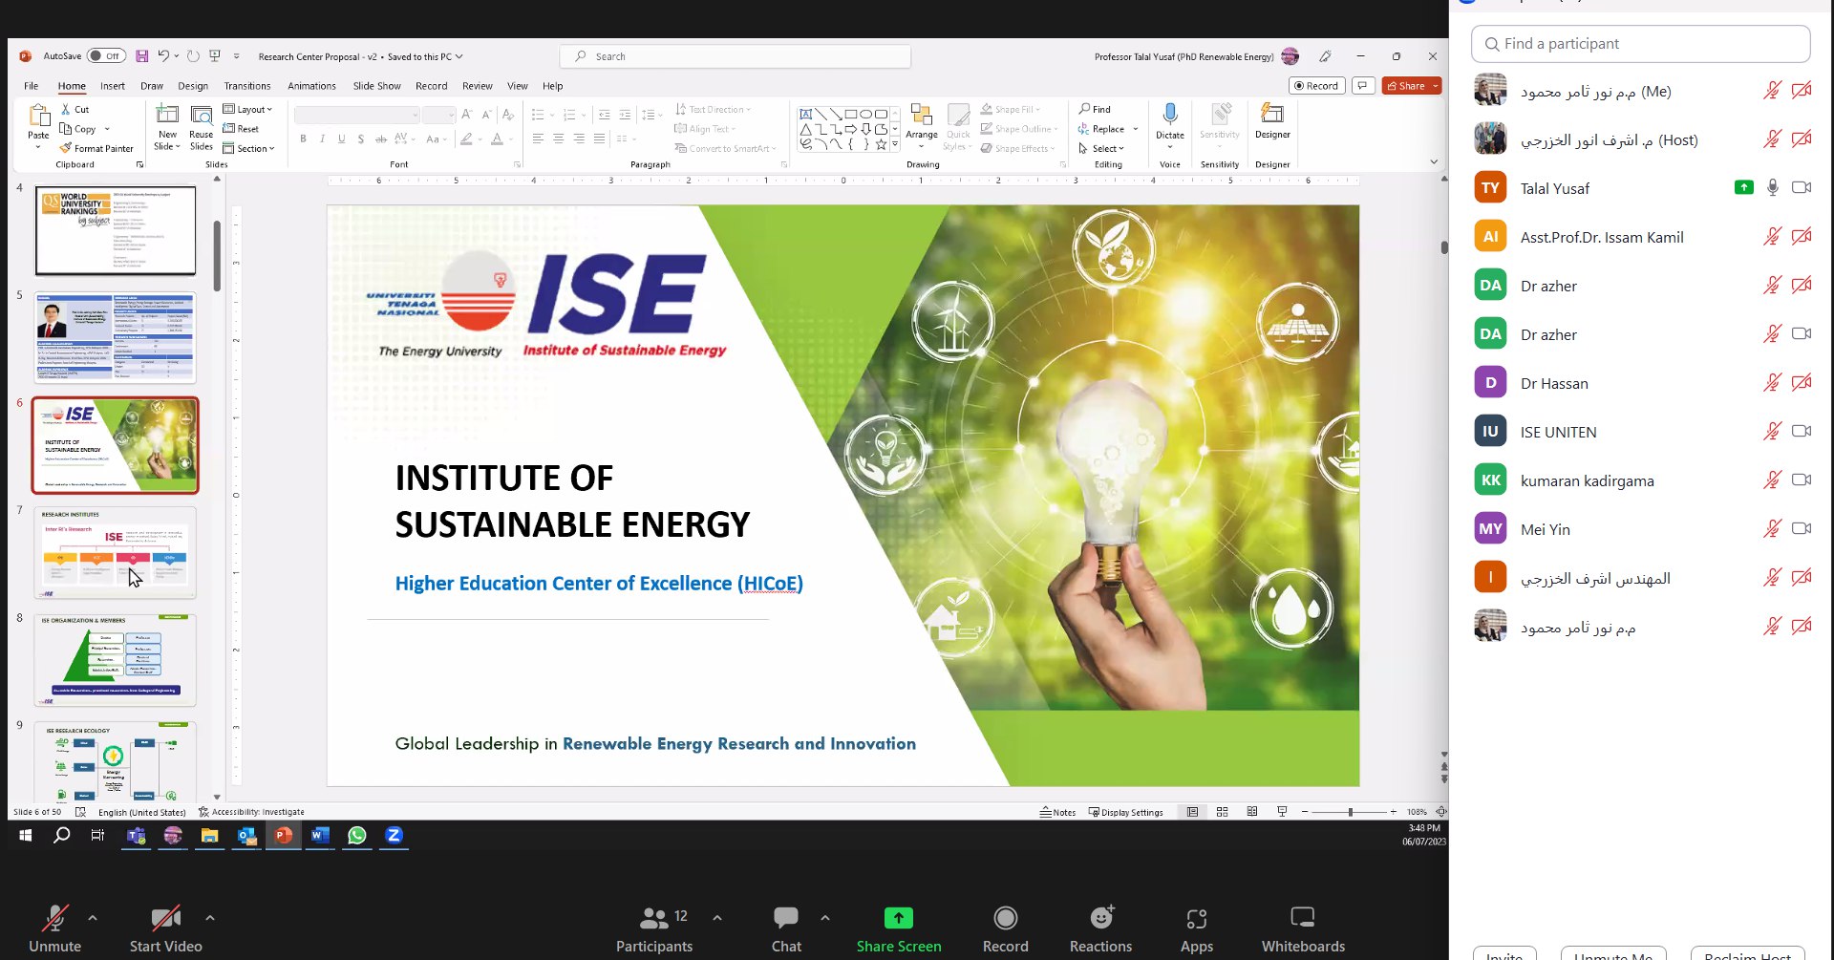Image resolution: width=1834 pixels, height=960 pixels.
Task: Click the Dictate microphone icon
Action: pos(1169,115)
